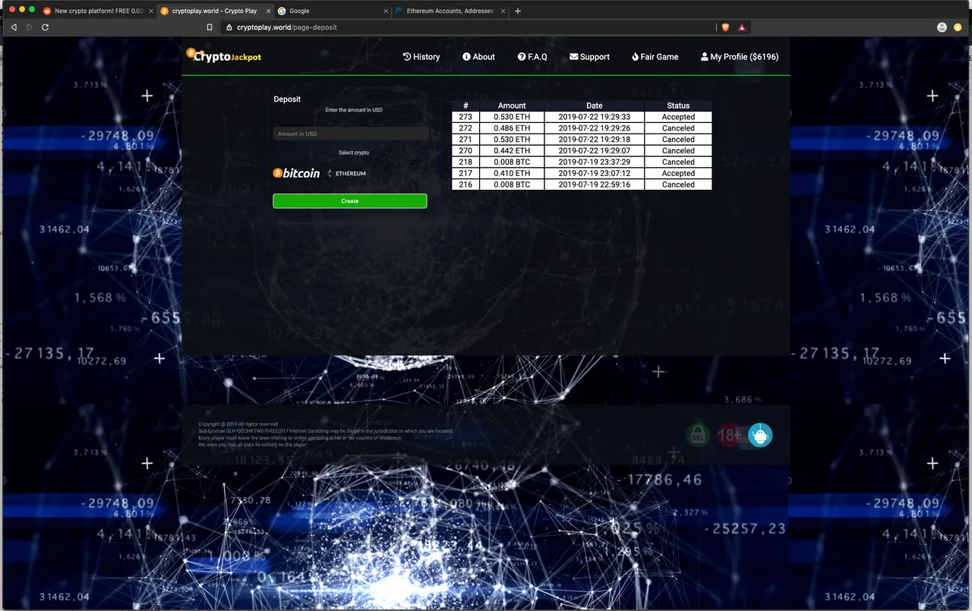Click the 'Deposit' heading text
This screenshot has width=972, height=611.
click(287, 99)
